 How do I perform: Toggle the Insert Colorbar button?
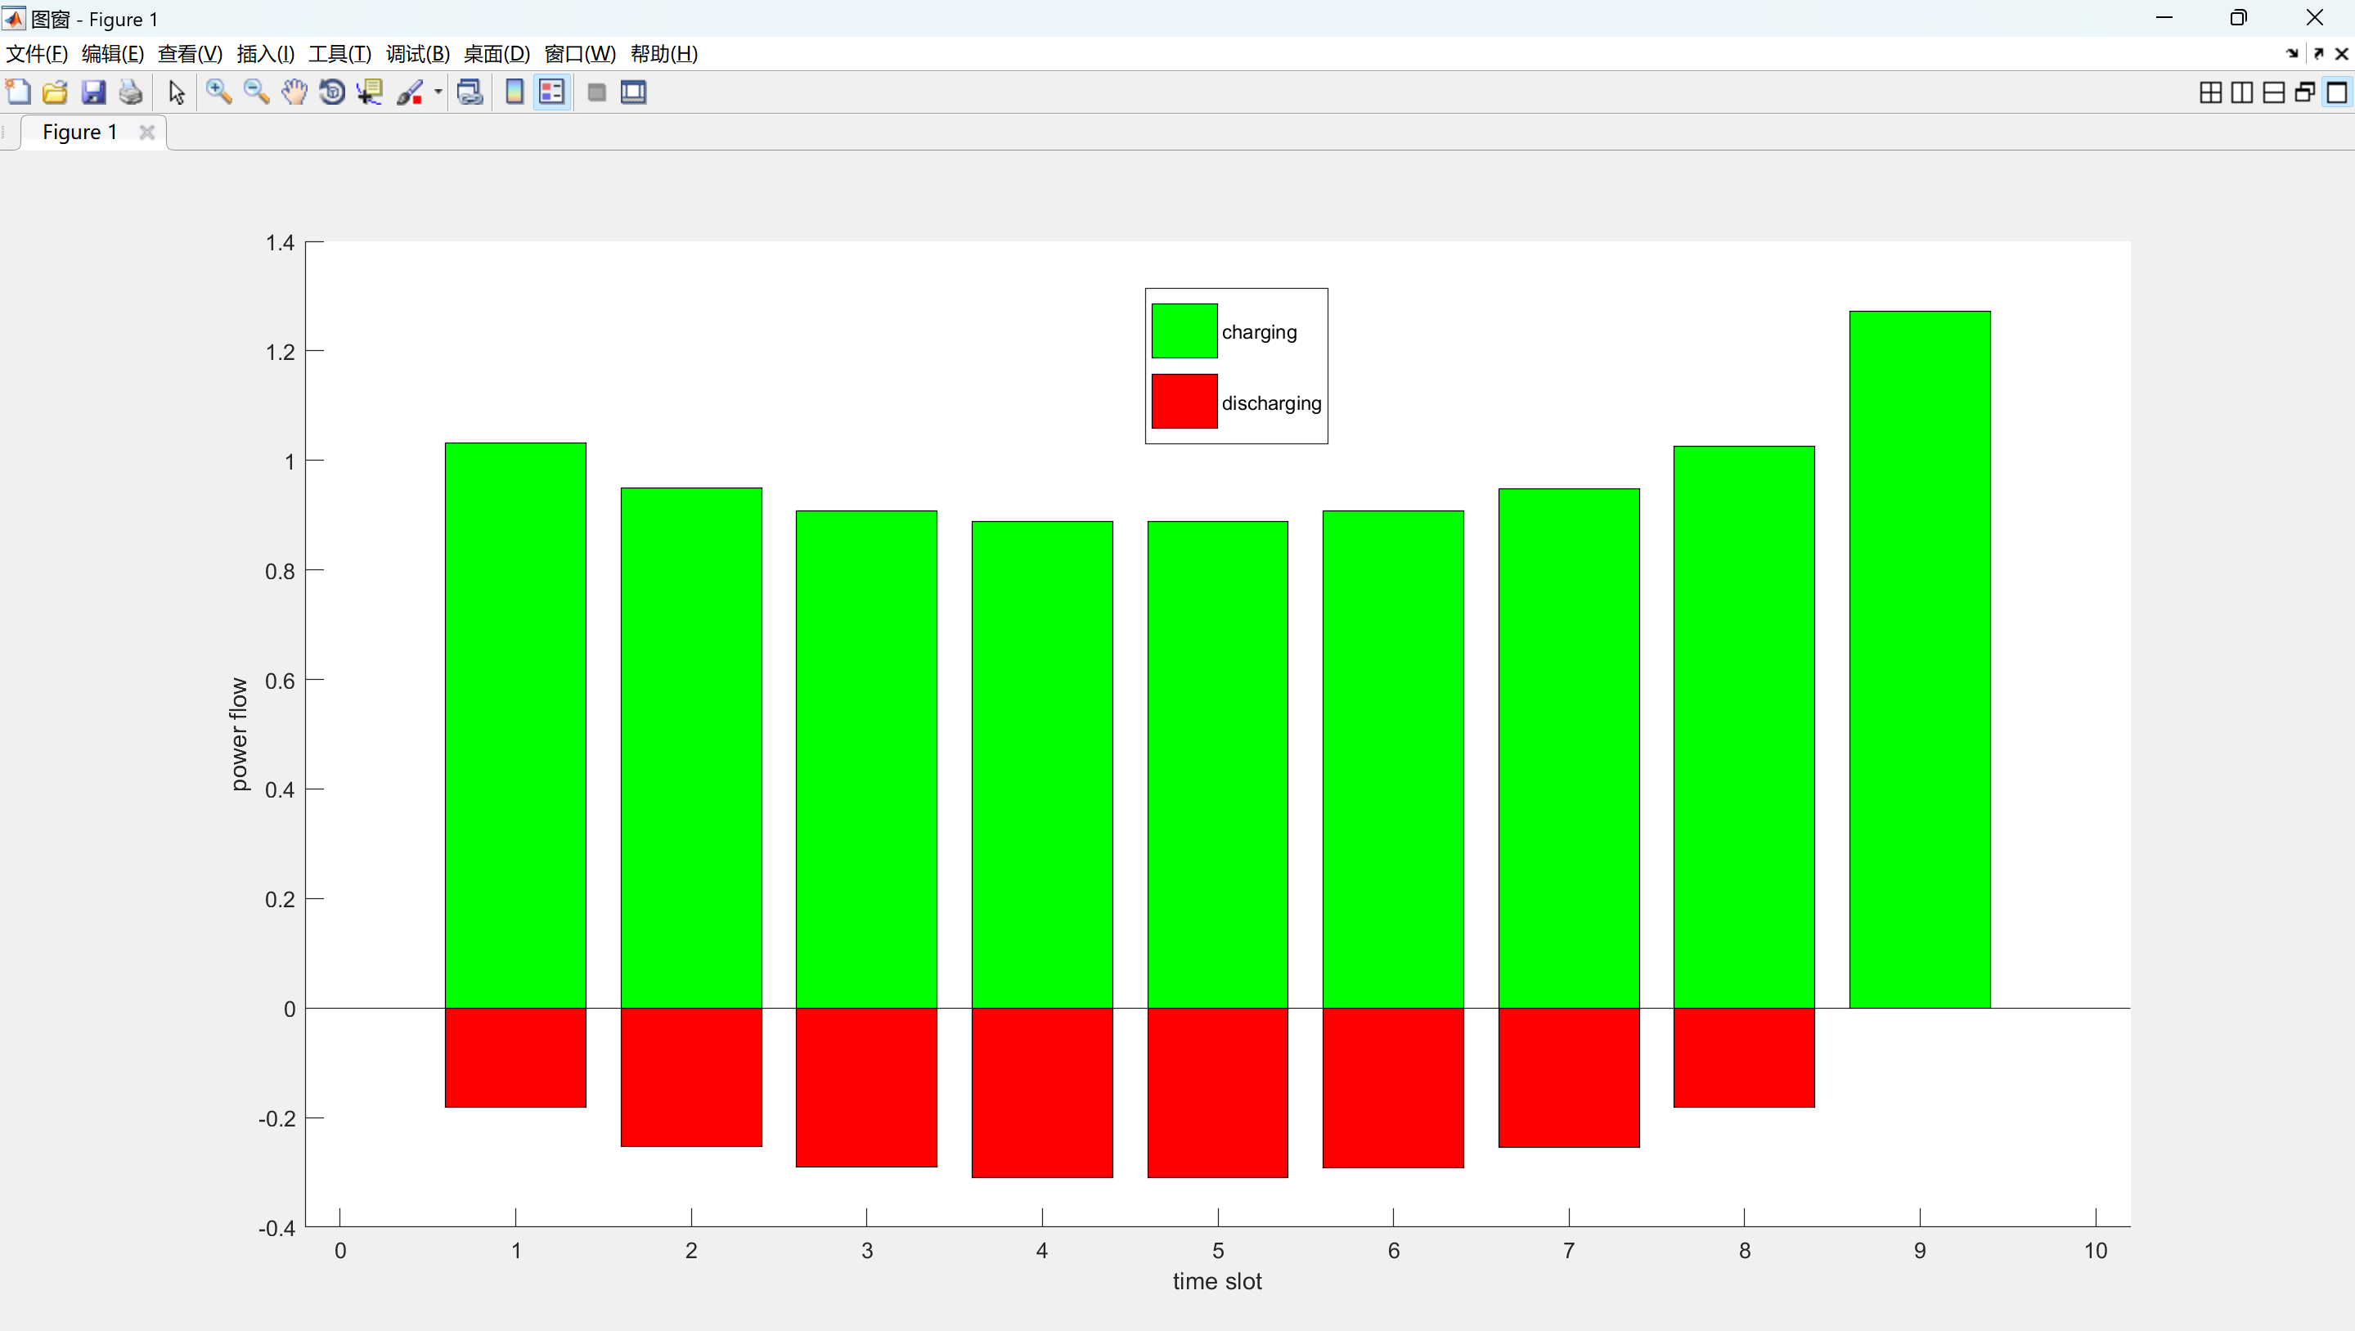515,92
